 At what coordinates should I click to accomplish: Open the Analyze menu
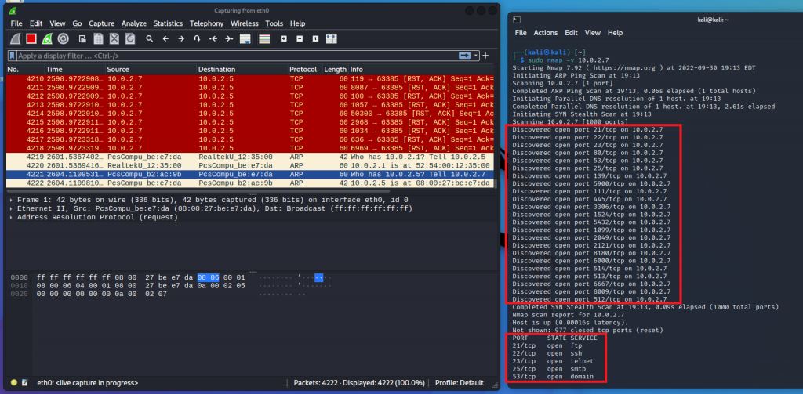(x=133, y=23)
